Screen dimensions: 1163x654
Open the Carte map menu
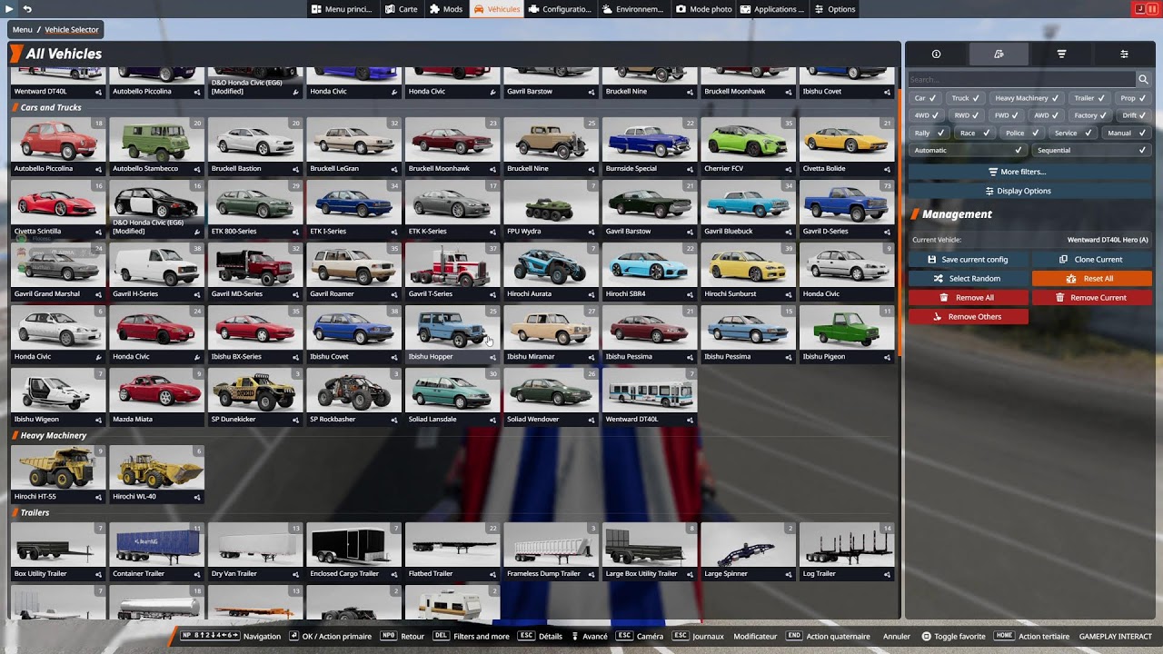tap(401, 9)
